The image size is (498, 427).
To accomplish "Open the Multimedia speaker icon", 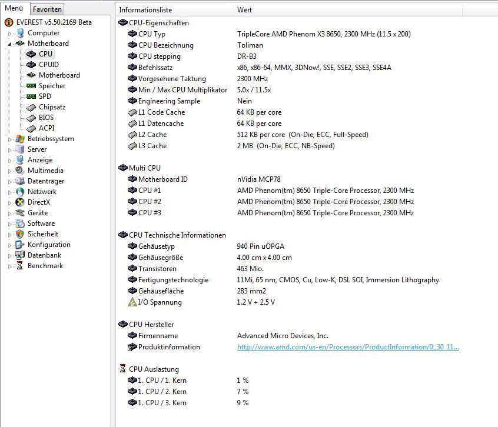I will 20,171.
